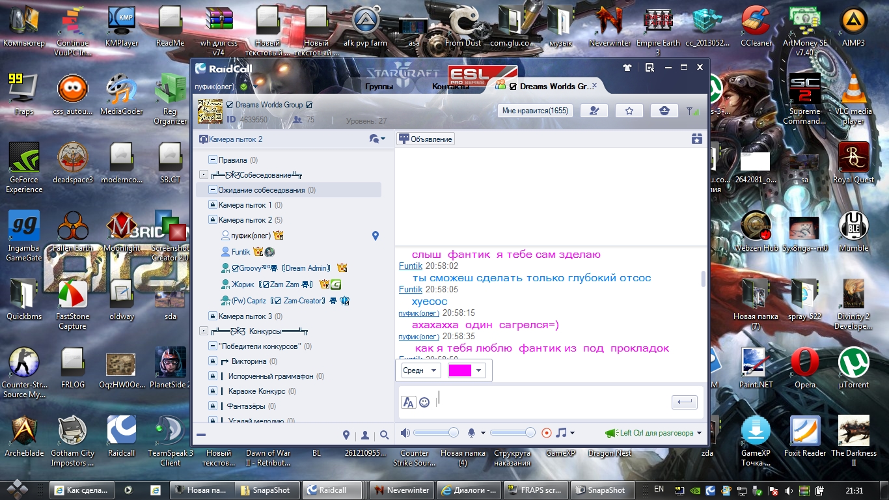The height and width of the screenshot is (500, 889).
Task: Switch to FRAPS screenshots taskbar button
Action: point(536,490)
